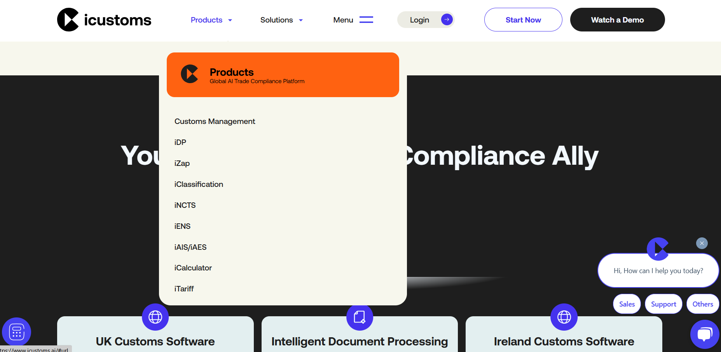721x352 pixels.
Task: Click the Login arrow icon
Action: tap(447, 19)
